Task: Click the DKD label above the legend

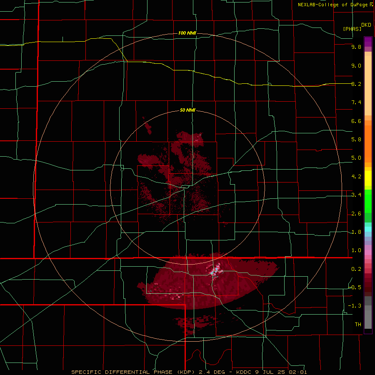Action: pyautogui.click(x=366, y=25)
